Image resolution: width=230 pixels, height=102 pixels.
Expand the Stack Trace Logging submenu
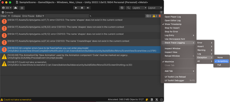[179, 43]
